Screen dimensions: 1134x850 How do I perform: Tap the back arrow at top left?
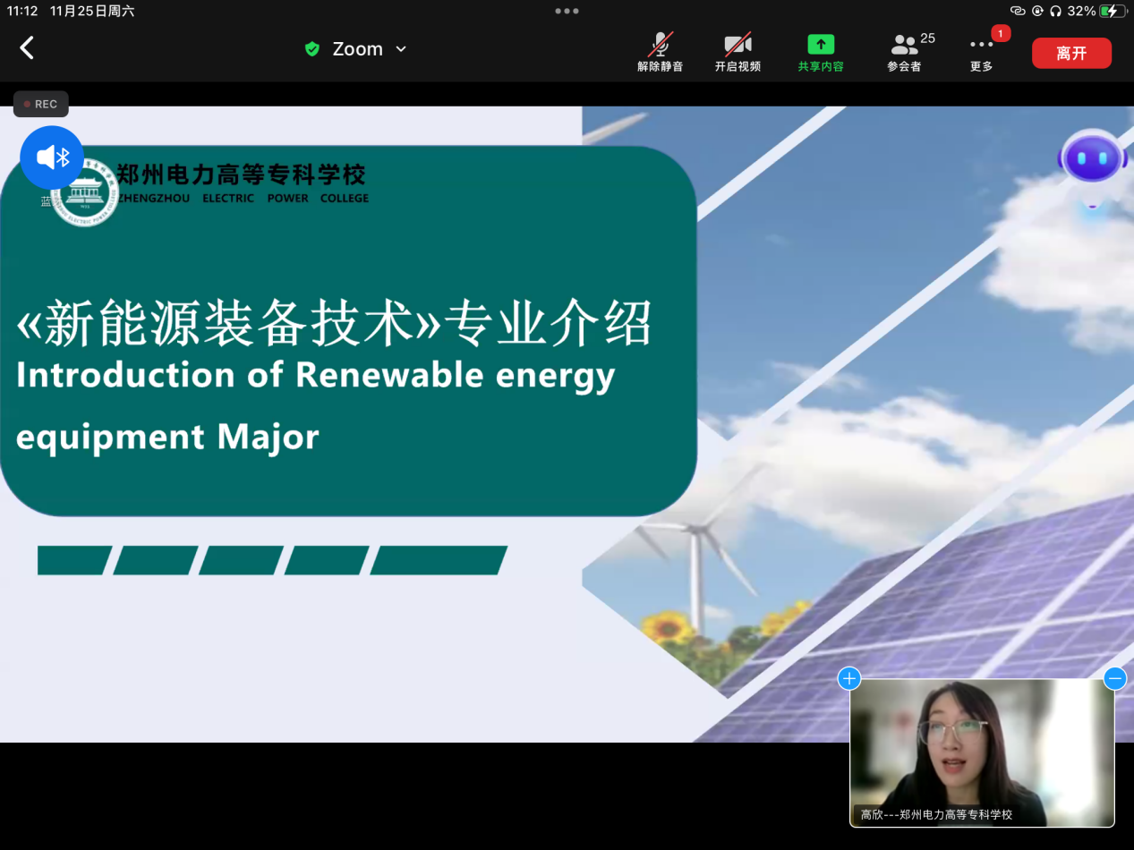(27, 48)
